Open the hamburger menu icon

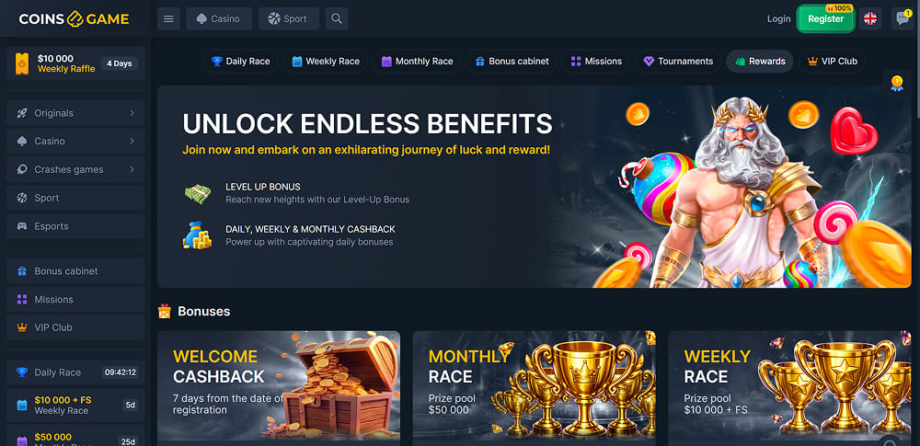[168, 18]
